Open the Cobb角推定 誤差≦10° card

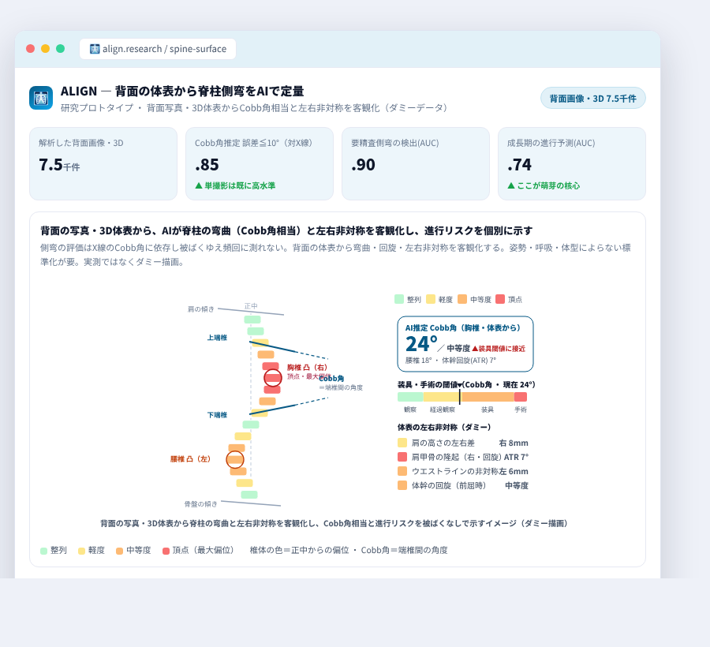coord(260,163)
